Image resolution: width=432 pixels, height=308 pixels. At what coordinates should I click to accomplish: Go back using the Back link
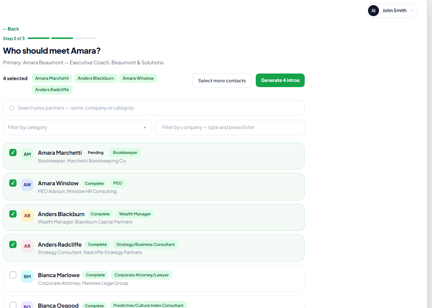click(x=11, y=29)
